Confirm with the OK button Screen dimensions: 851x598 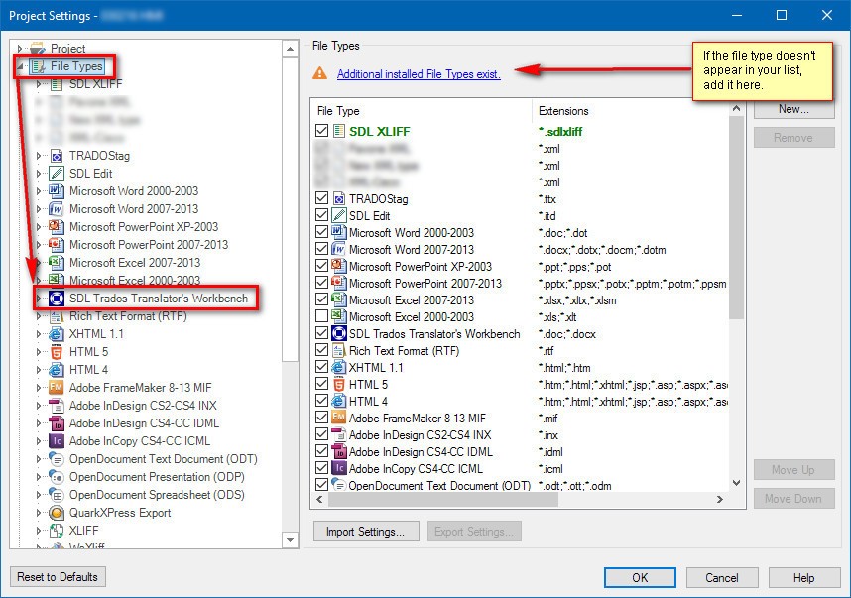pos(640,578)
